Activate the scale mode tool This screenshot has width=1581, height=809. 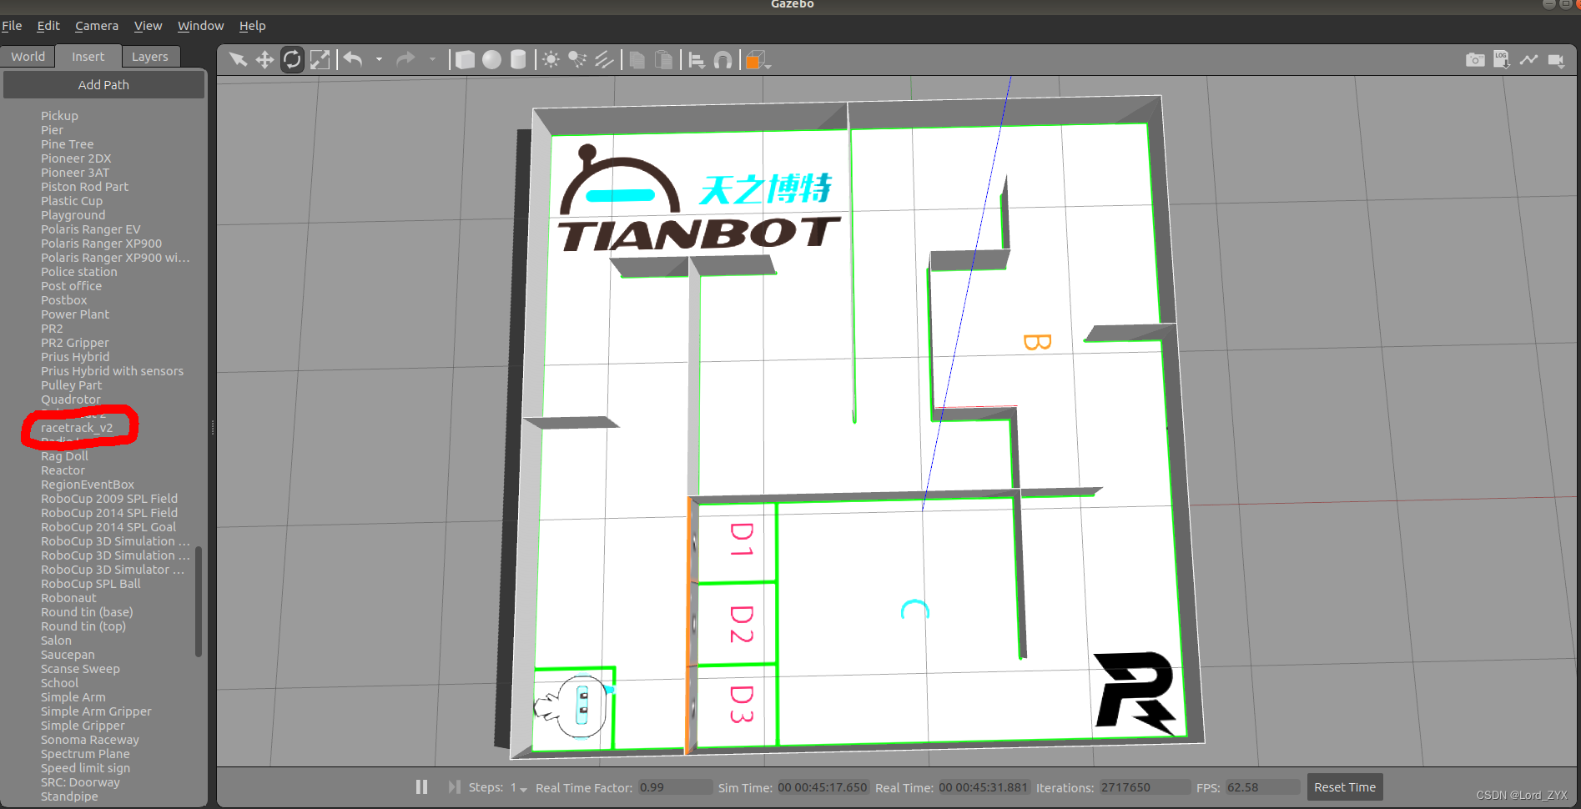(320, 59)
